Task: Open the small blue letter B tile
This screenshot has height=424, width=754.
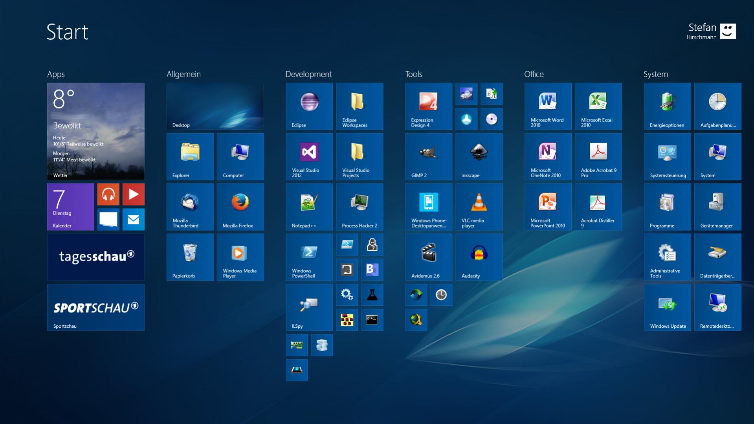Action: (372, 270)
